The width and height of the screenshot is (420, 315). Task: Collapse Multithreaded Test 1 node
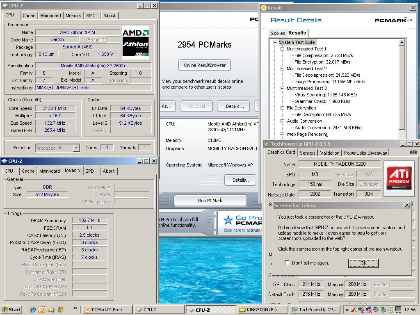(x=282, y=49)
